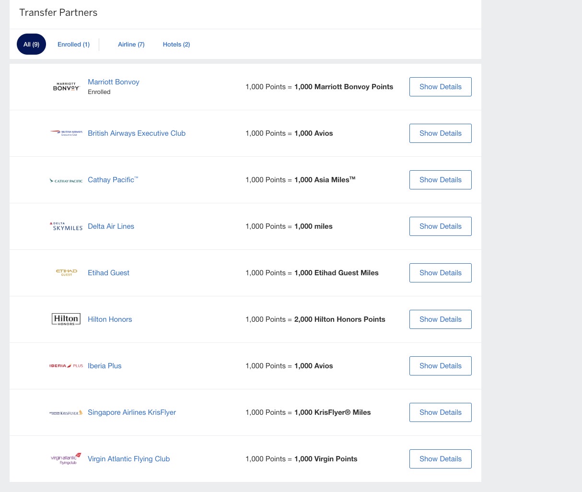Screen dimensions: 582x492
Task: Switch to the Enrolled (1) tab
Action: tap(73, 44)
